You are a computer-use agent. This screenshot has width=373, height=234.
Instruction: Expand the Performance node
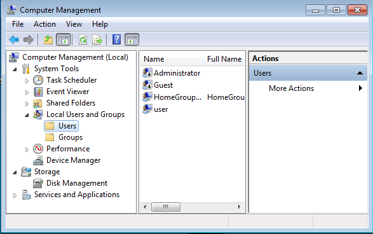click(27, 149)
